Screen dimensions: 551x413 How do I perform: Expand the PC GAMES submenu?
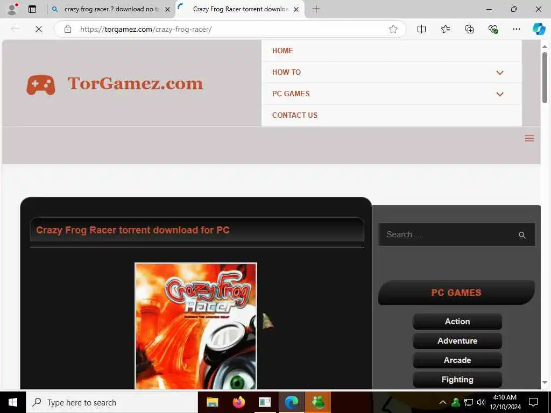point(500,94)
